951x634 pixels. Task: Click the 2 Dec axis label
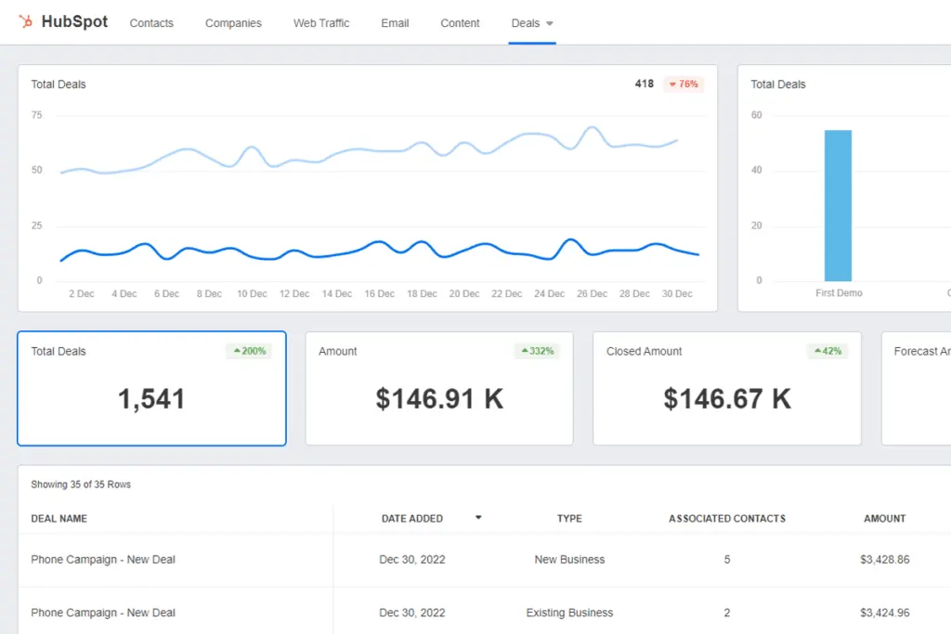click(82, 293)
